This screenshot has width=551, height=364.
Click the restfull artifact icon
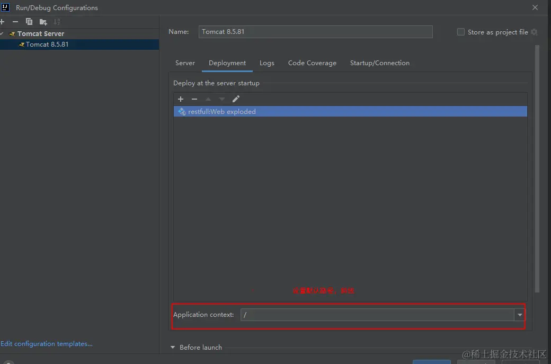click(x=182, y=111)
